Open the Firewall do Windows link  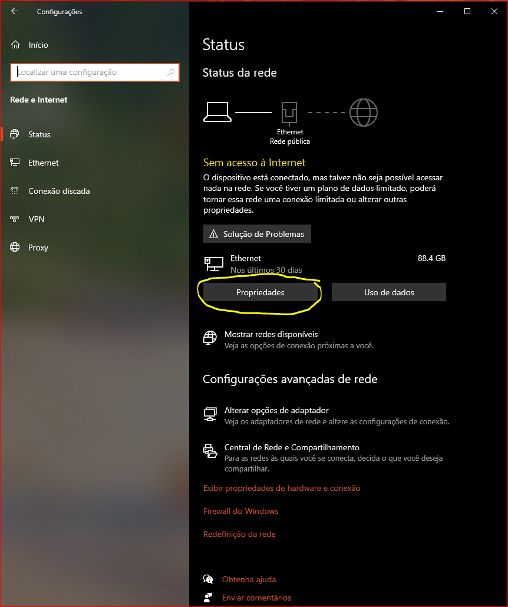click(241, 511)
